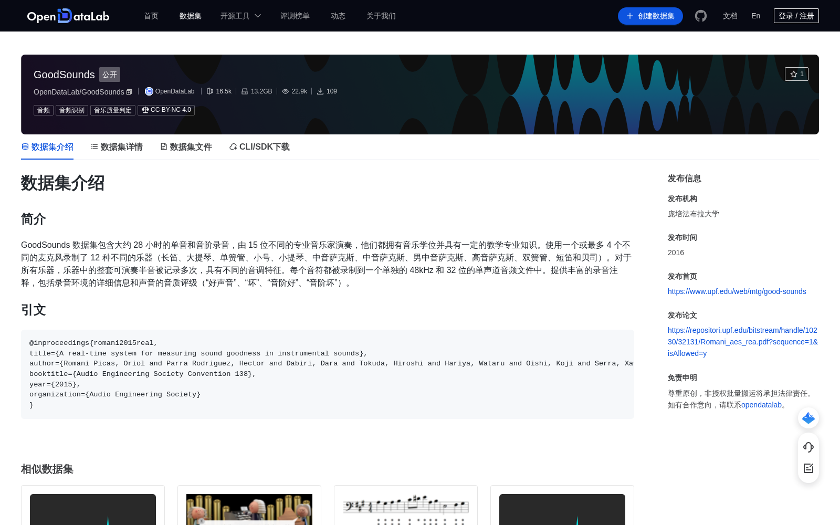Open 数据集 in navigation bar
The width and height of the screenshot is (840, 525).
click(x=191, y=16)
